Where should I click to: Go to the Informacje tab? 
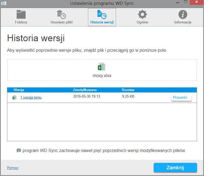pyautogui.click(x=183, y=17)
